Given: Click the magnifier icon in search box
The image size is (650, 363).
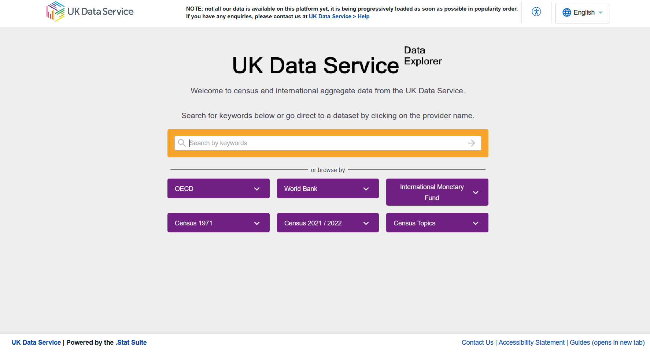Looking at the screenshot, I should [x=182, y=143].
